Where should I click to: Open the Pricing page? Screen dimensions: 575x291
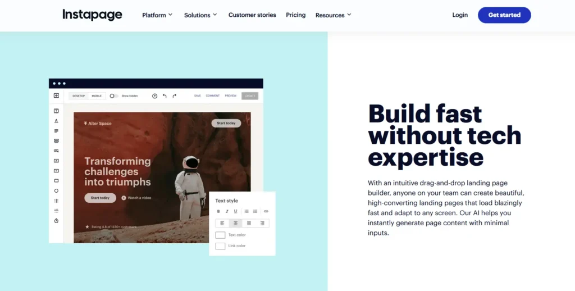[x=295, y=15]
